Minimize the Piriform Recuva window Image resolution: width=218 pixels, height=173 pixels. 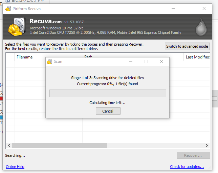[173, 8]
